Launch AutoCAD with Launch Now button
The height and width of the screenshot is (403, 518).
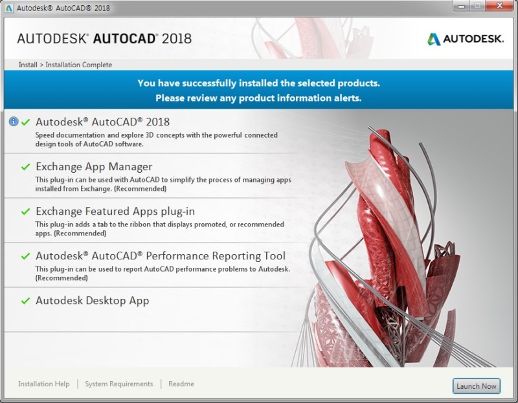[477, 386]
